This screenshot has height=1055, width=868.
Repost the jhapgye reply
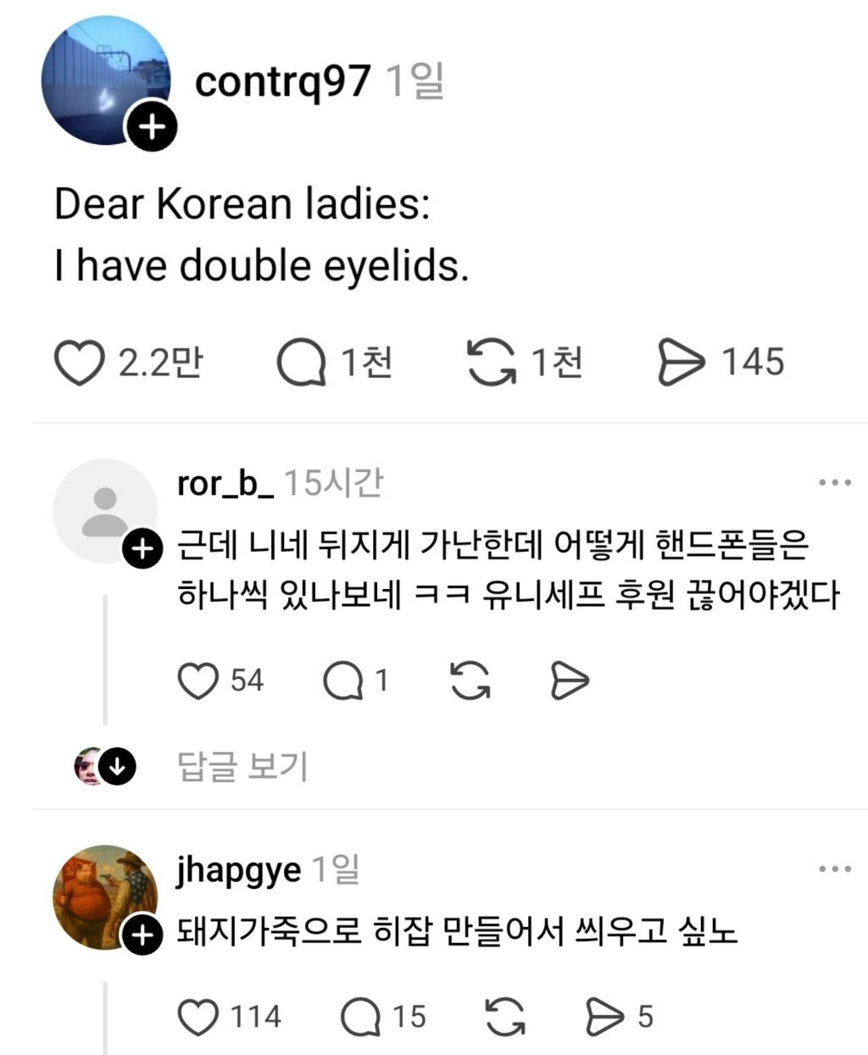pyautogui.click(x=504, y=1017)
